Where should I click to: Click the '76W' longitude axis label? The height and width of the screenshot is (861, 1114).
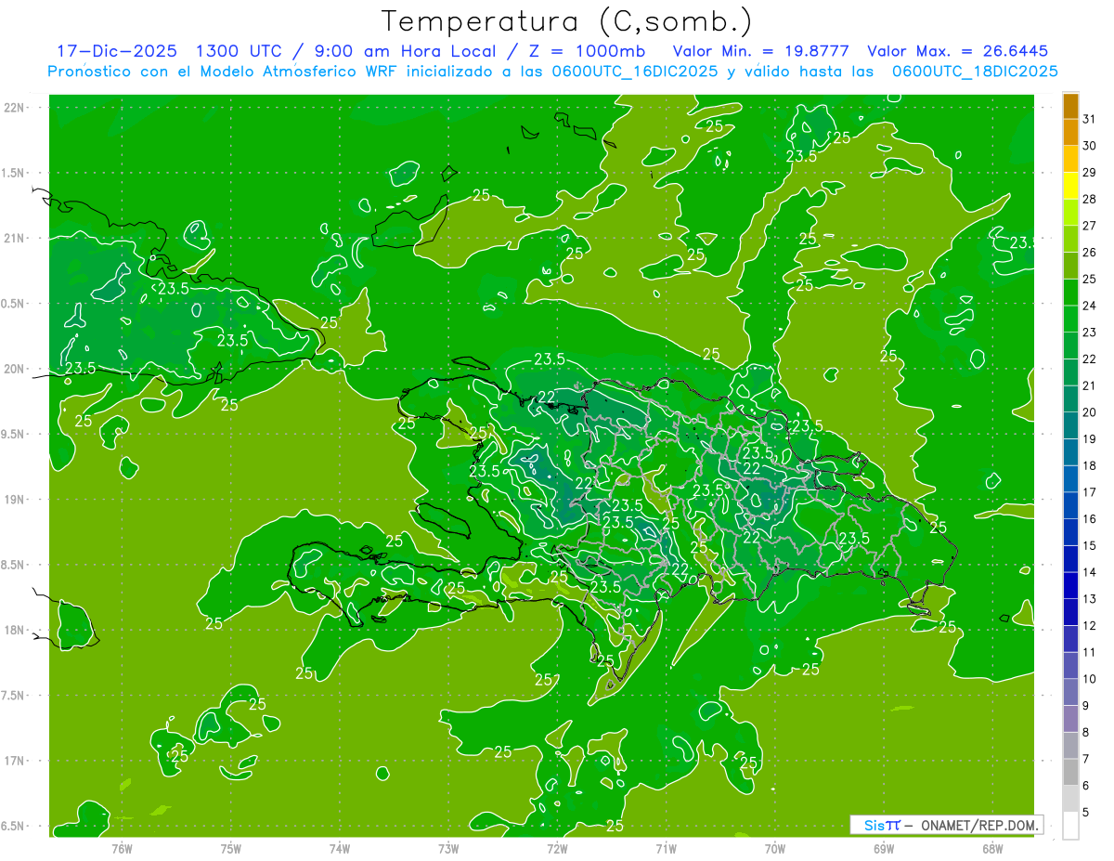click(123, 848)
